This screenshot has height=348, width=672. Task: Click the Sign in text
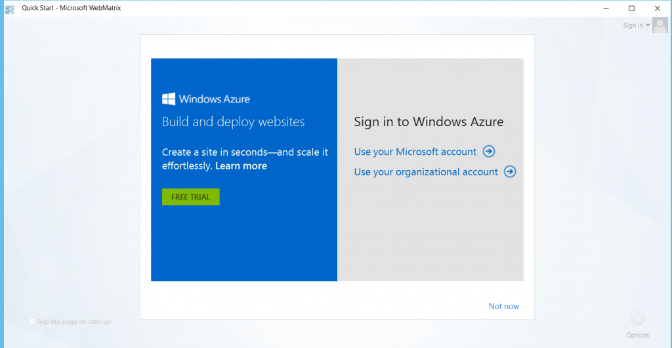tap(633, 26)
